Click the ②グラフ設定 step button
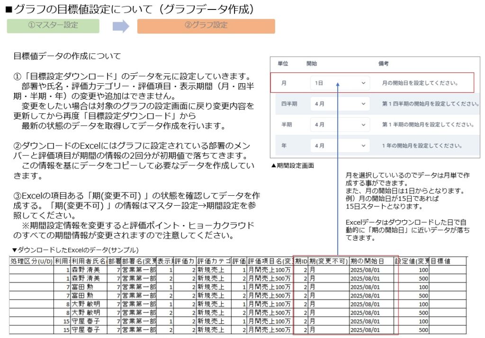485x338 pixels. coord(206,26)
